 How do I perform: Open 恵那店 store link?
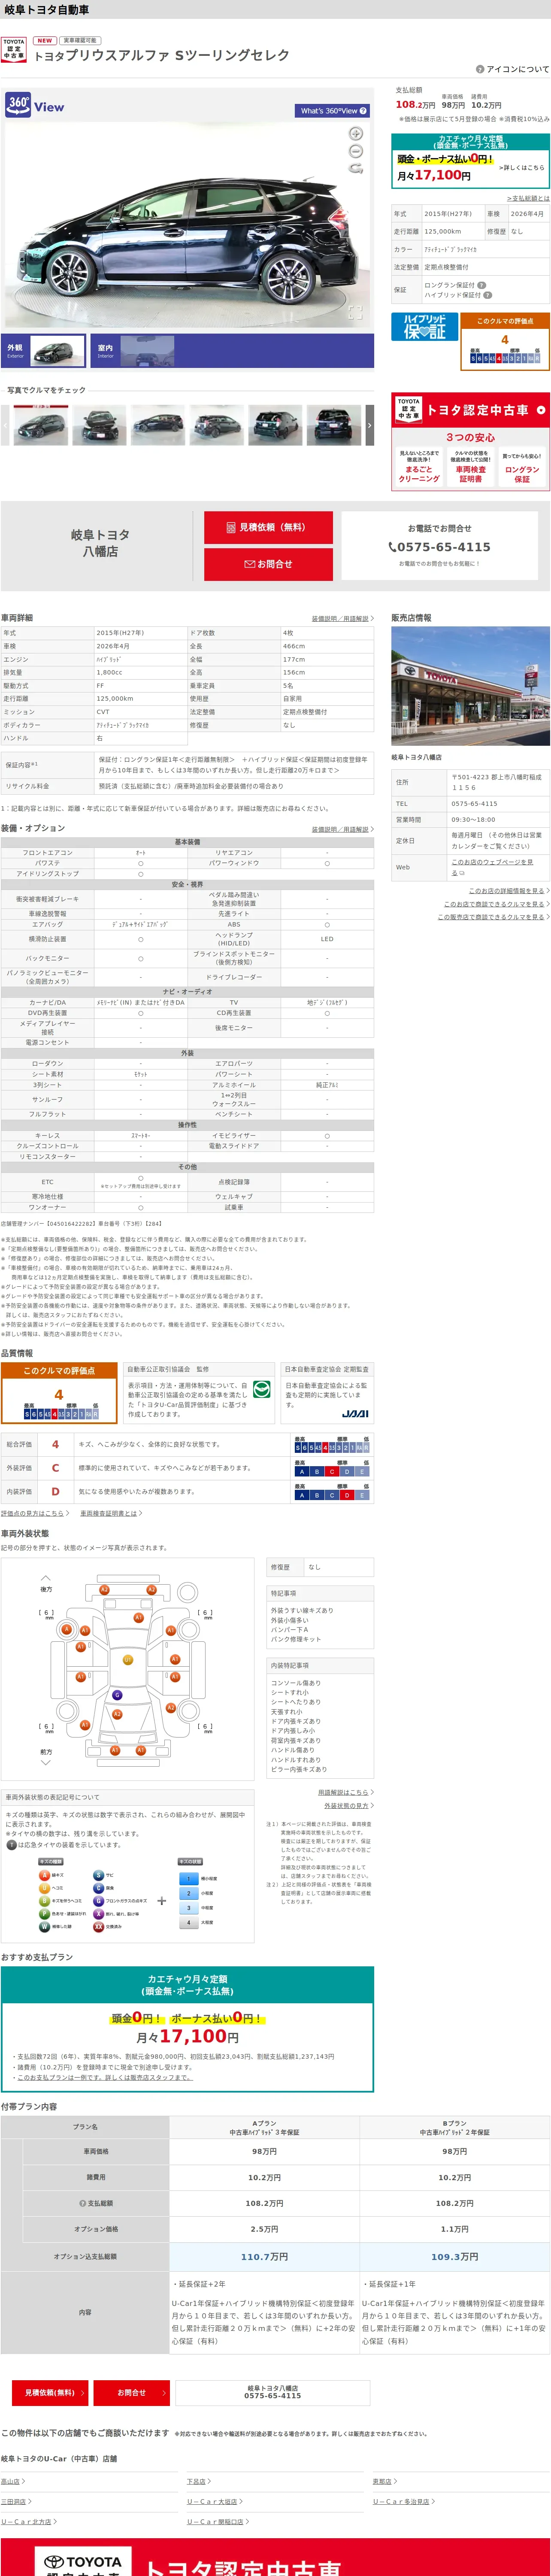(x=385, y=2481)
